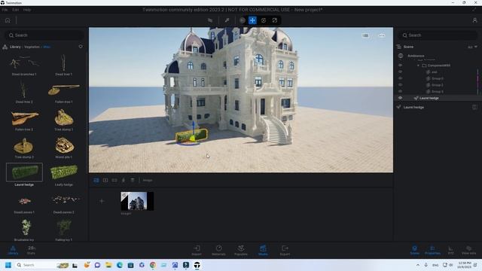The width and height of the screenshot is (482, 271).
Task: Open the Edit menu
Action: click(x=15, y=10)
